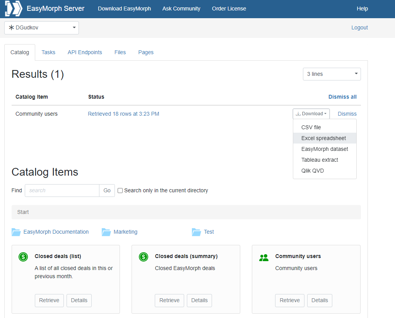The image size is (395, 318).
Task: Open the API Endpoints tab
Action: (85, 52)
